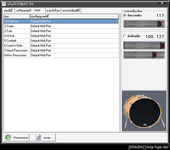Click Default Midi Port for Misc Percussion
Image resolution: width=170 pixels, height=150 pixels.
pos(74,55)
